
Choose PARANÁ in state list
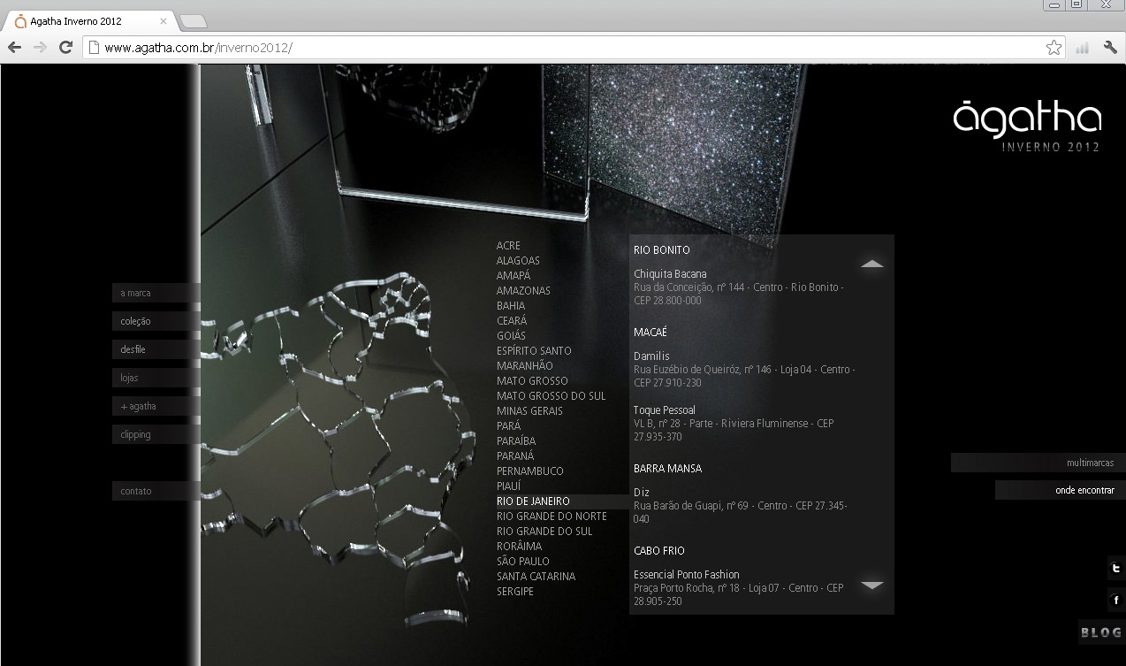515,456
